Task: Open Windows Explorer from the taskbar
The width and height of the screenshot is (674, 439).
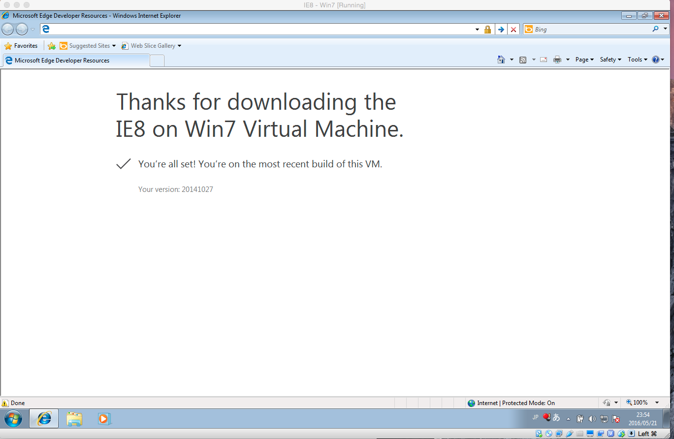Action: click(74, 419)
